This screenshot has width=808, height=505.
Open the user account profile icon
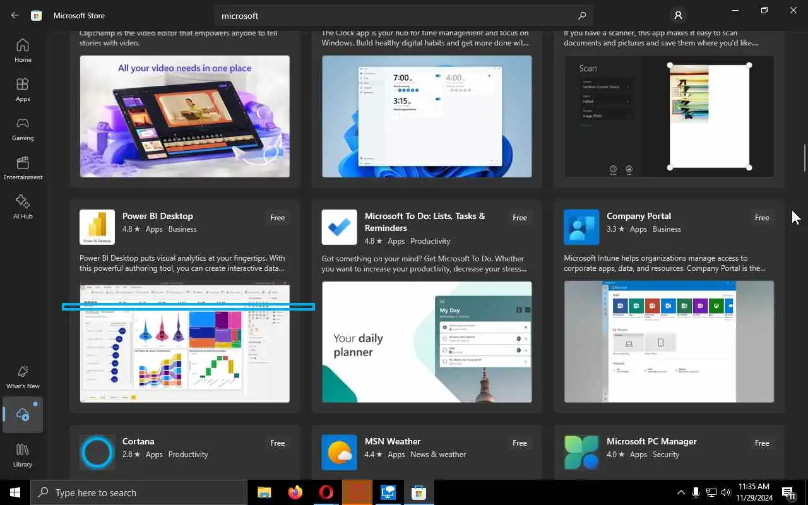(678, 15)
